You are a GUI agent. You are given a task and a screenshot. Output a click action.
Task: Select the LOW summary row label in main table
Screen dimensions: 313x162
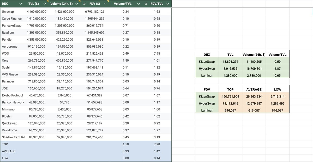(x=5, y=158)
